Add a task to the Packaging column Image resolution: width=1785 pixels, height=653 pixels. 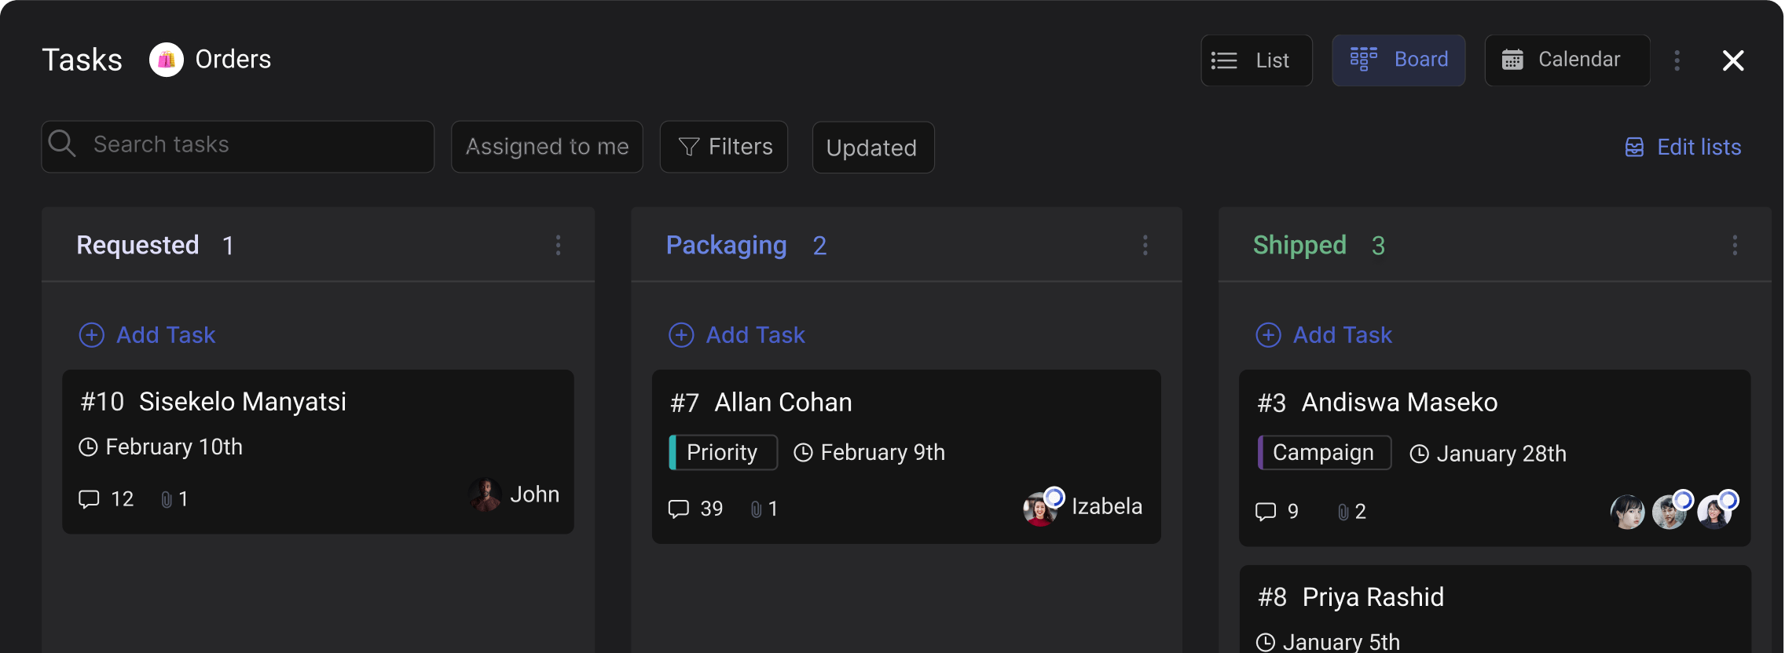(x=736, y=335)
